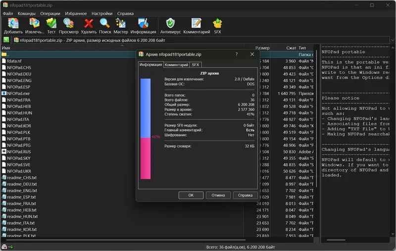This screenshot has height=251, width=396.
Task: Click the key icon in status bar
Action: coord(10,247)
